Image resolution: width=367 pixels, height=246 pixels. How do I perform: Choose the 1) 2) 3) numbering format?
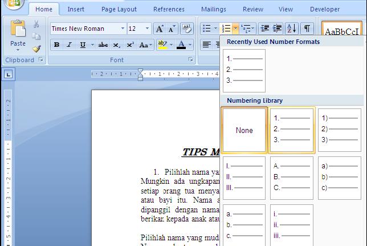coord(340,130)
